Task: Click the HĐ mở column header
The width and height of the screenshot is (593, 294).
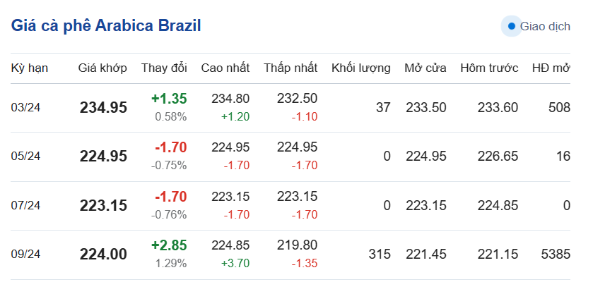Action: click(551, 68)
